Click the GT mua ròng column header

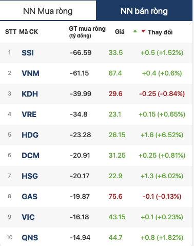pyautogui.click(x=87, y=32)
